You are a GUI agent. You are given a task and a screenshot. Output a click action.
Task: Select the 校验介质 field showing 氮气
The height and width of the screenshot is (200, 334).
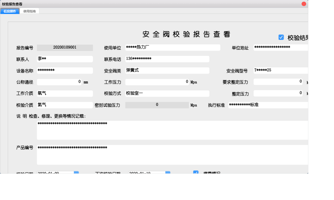point(65,105)
